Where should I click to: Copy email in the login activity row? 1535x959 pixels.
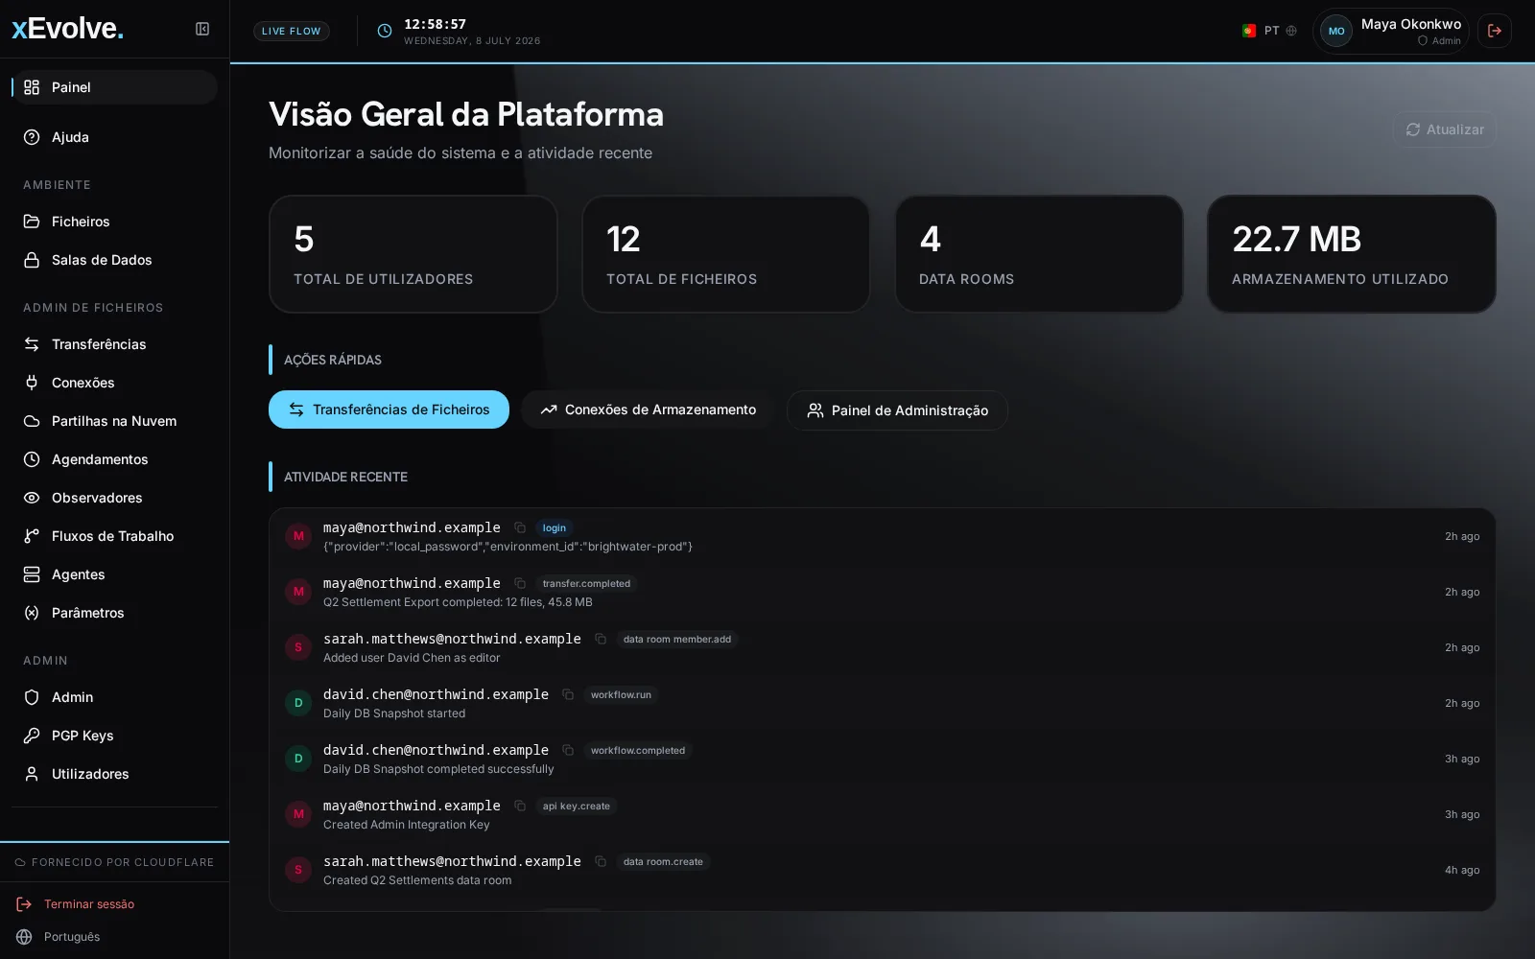520,527
